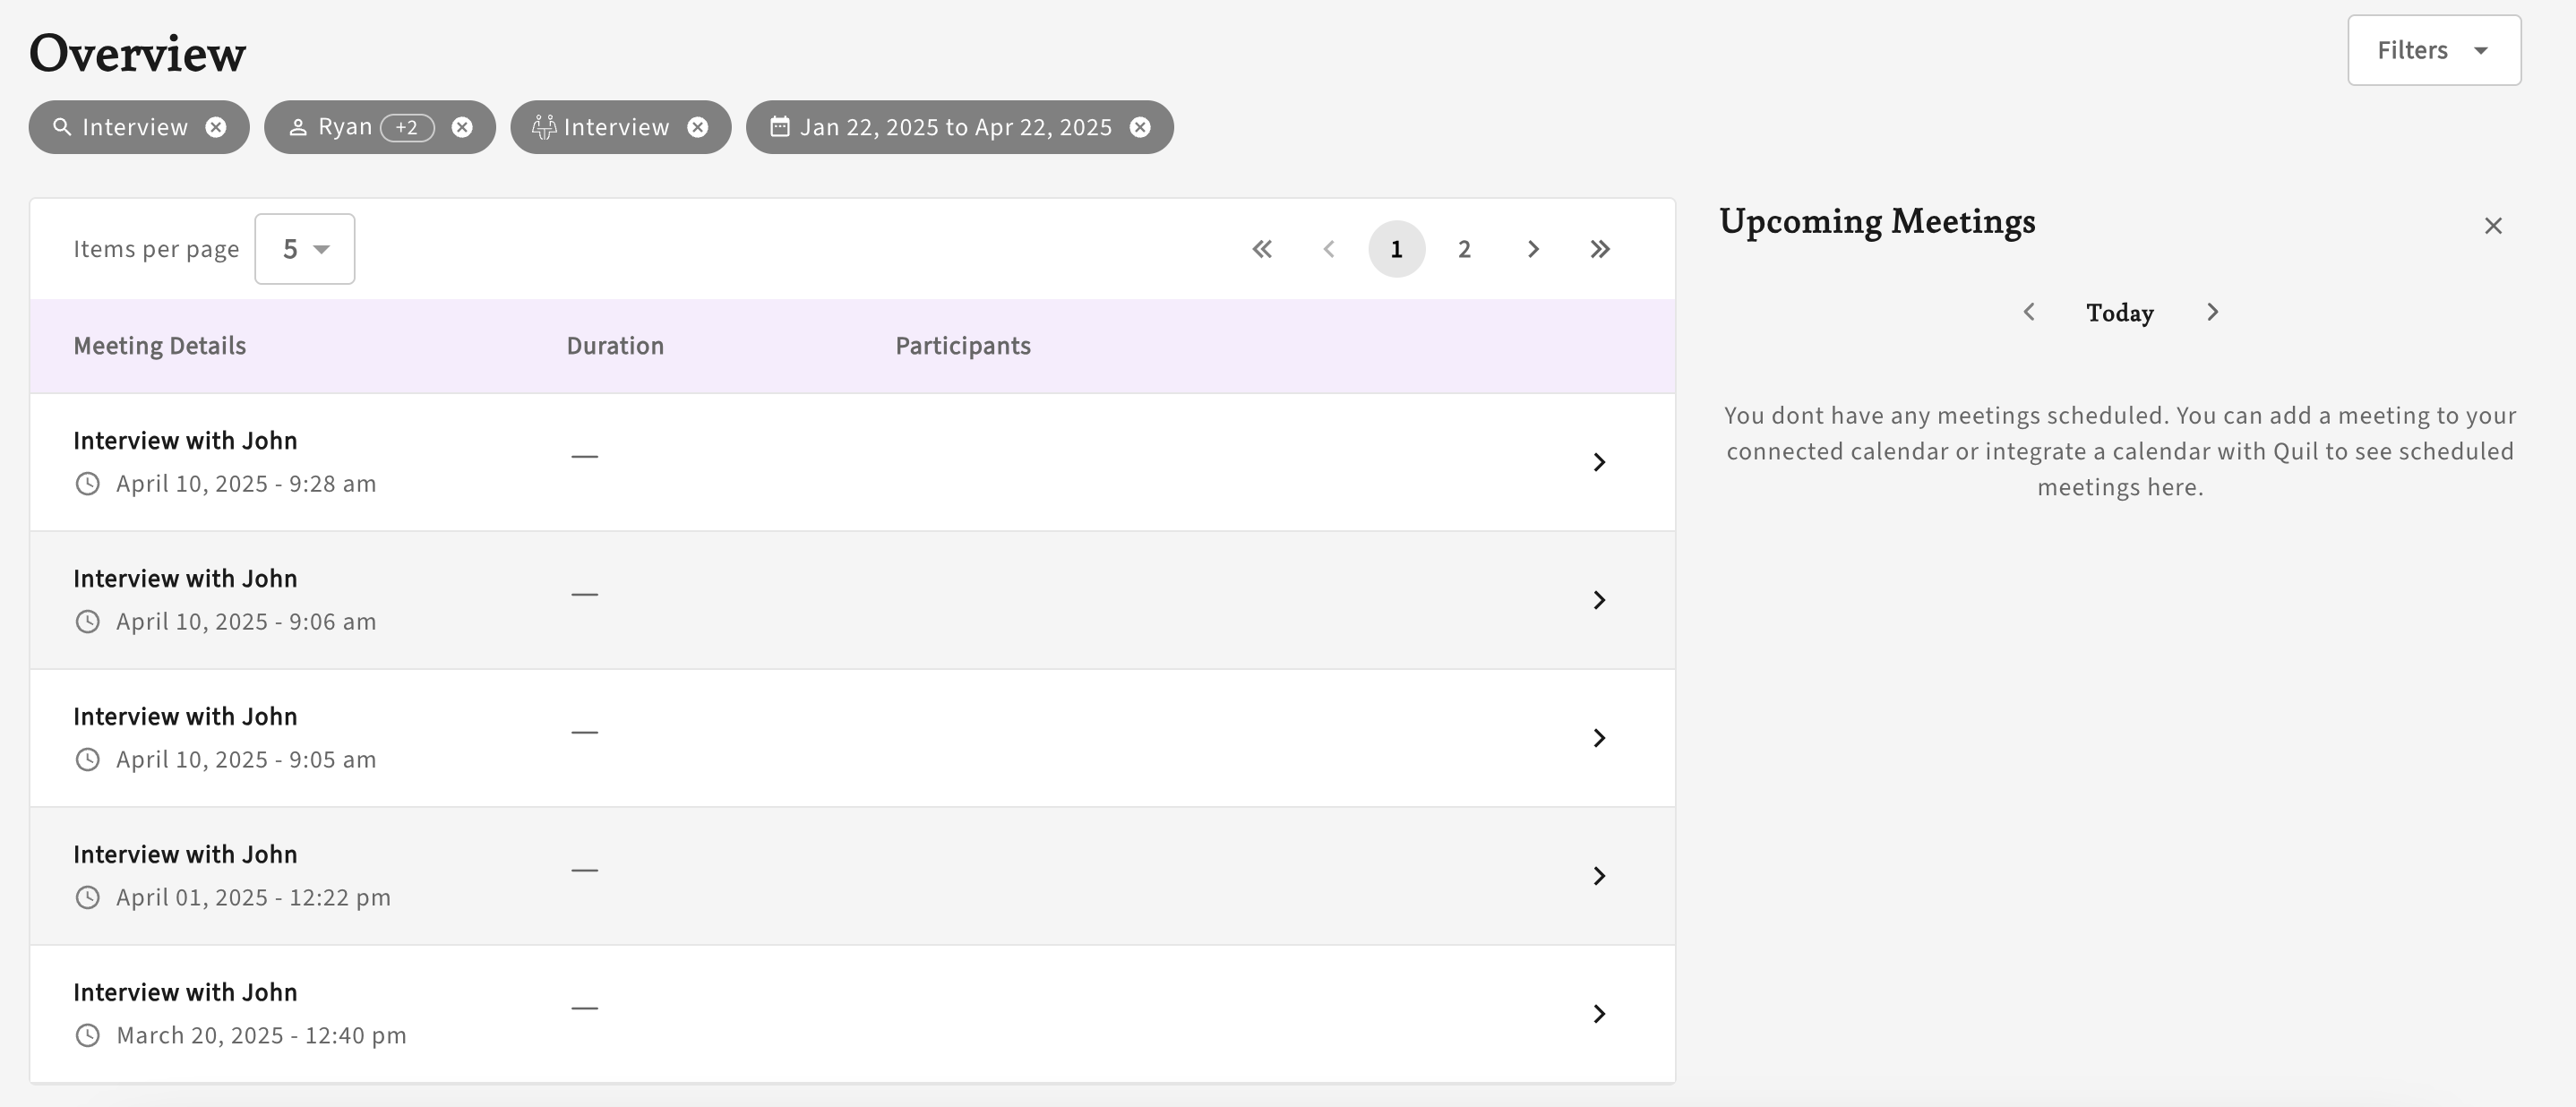Click the Meeting Details column header
Viewport: 2576px width, 1107px height.
tap(159, 346)
